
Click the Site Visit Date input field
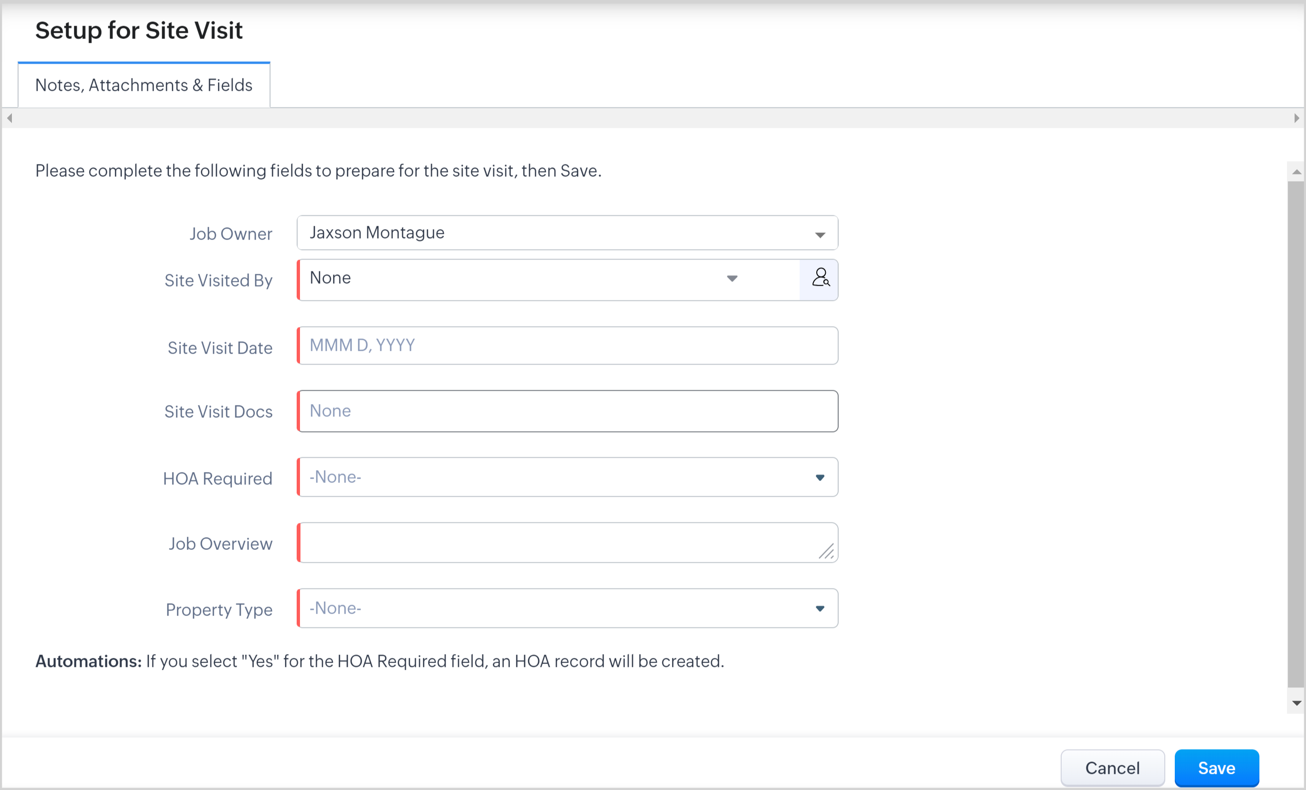pos(567,346)
